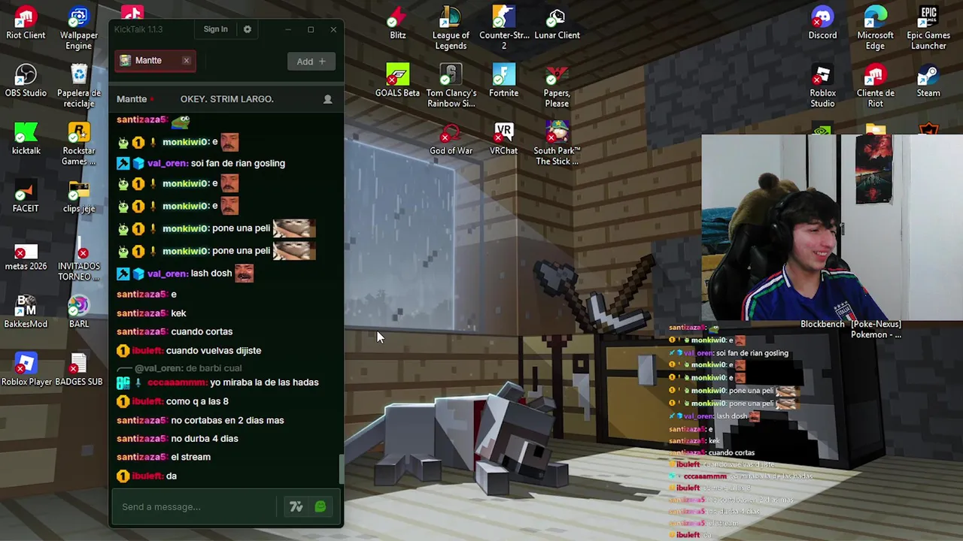Open Microsoft Edge desktop shortcut
The height and width of the screenshot is (541, 963).
(875, 28)
